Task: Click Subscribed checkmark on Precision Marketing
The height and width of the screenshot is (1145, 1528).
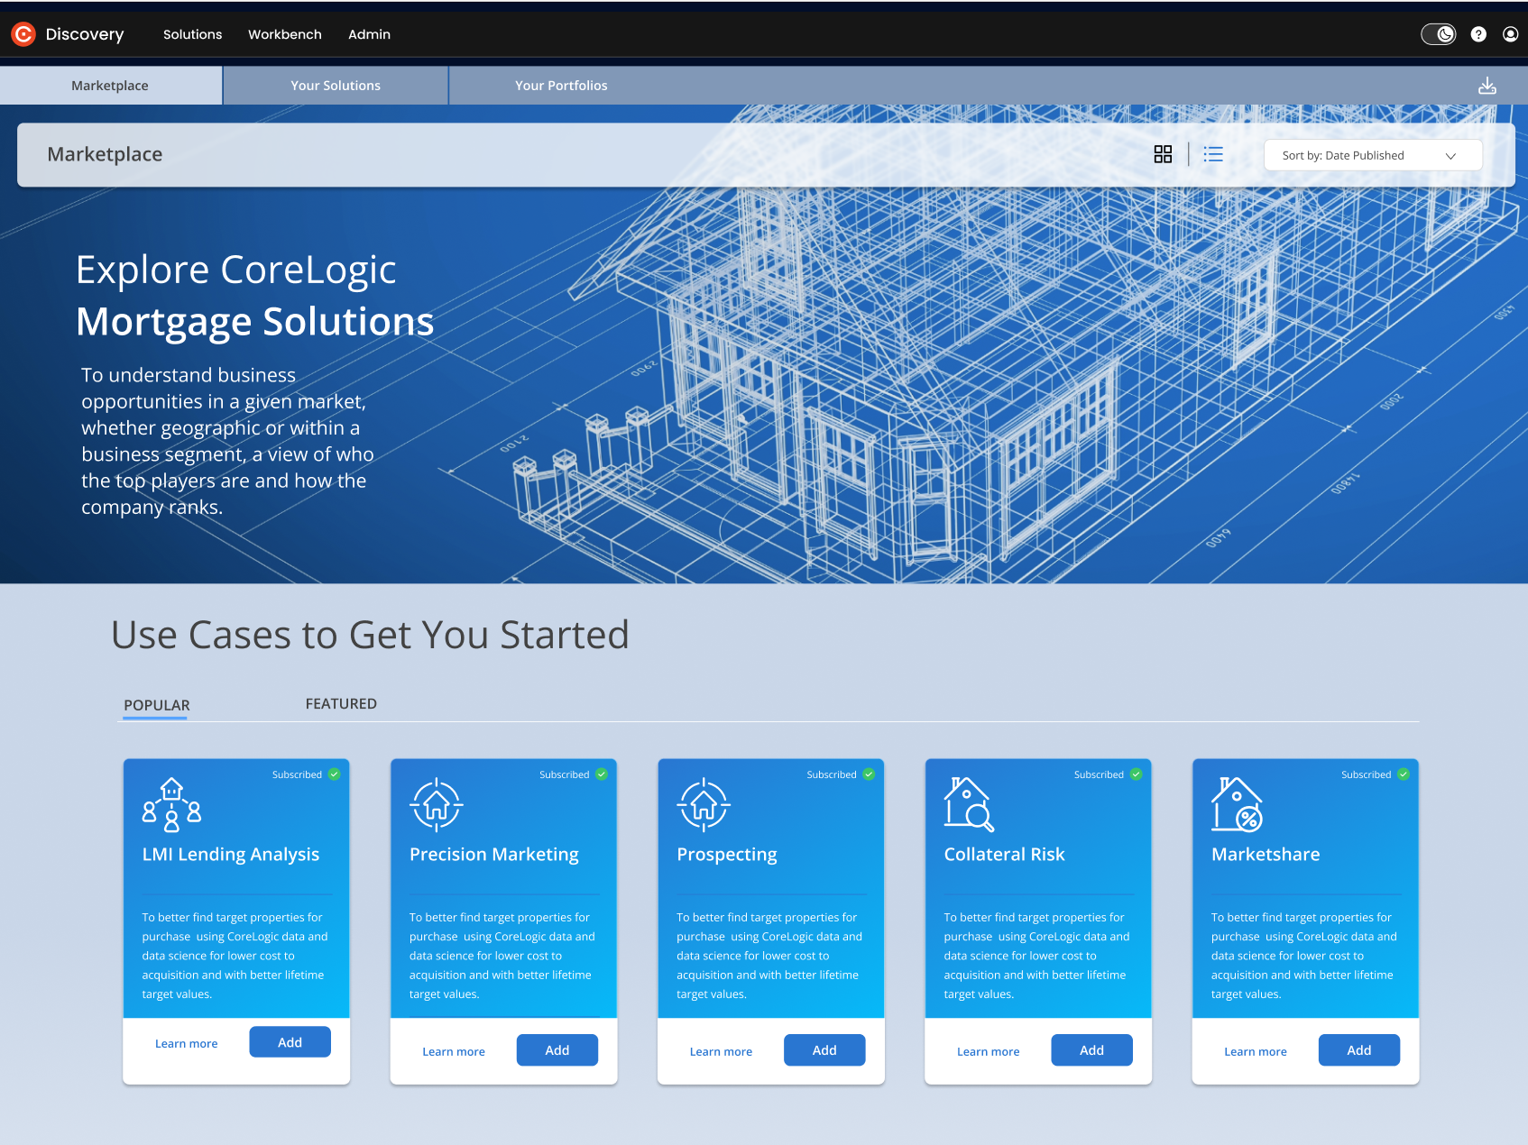Action: [601, 774]
